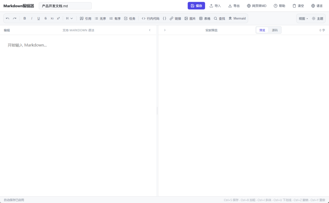This screenshot has width=329, height=203.
Task: Click the undo arrow icon
Action: pos(8,19)
